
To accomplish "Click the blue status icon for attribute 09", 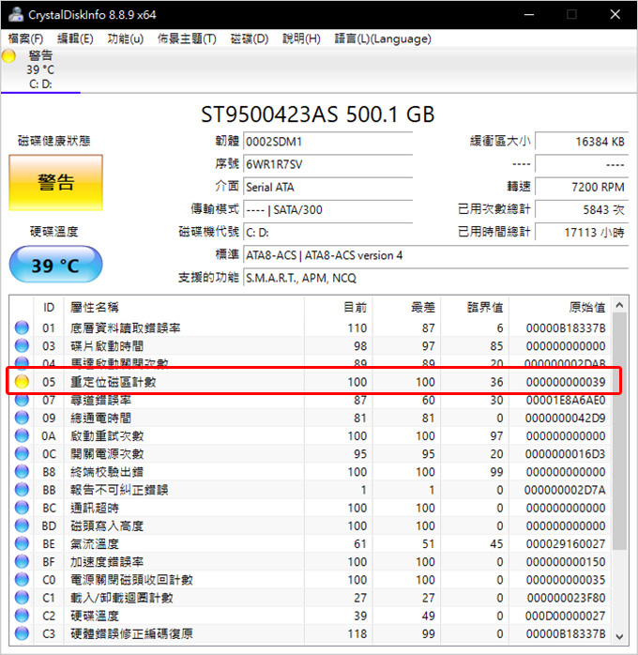I will pyautogui.click(x=22, y=418).
